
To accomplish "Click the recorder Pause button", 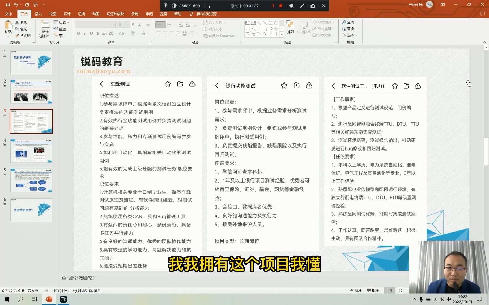I will (273, 6).
